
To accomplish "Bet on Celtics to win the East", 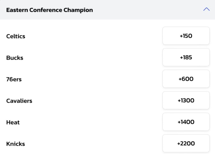I will (x=186, y=36).
